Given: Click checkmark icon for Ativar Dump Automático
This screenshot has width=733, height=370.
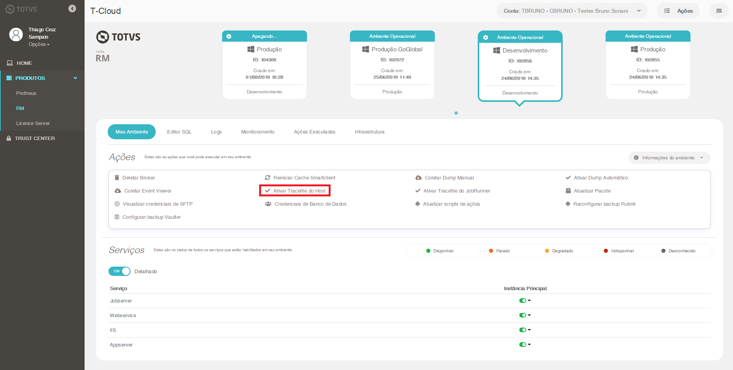Looking at the screenshot, I should (568, 177).
